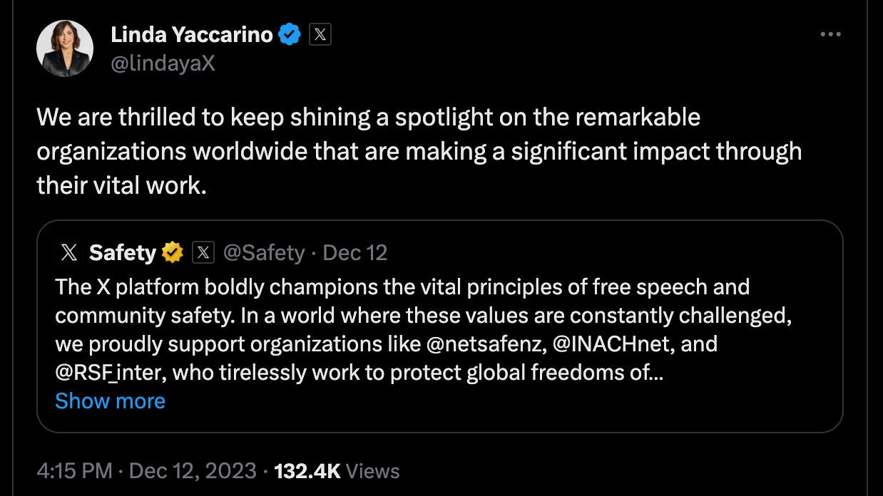Click the blue verified checkmark badge
The height and width of the screenshot is (496, 883).
pos(289,34)
